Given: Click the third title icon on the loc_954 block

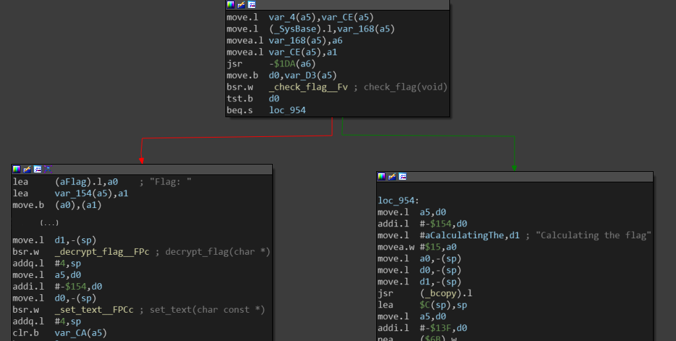Looking at the screenshot, I should pos(403,176).
